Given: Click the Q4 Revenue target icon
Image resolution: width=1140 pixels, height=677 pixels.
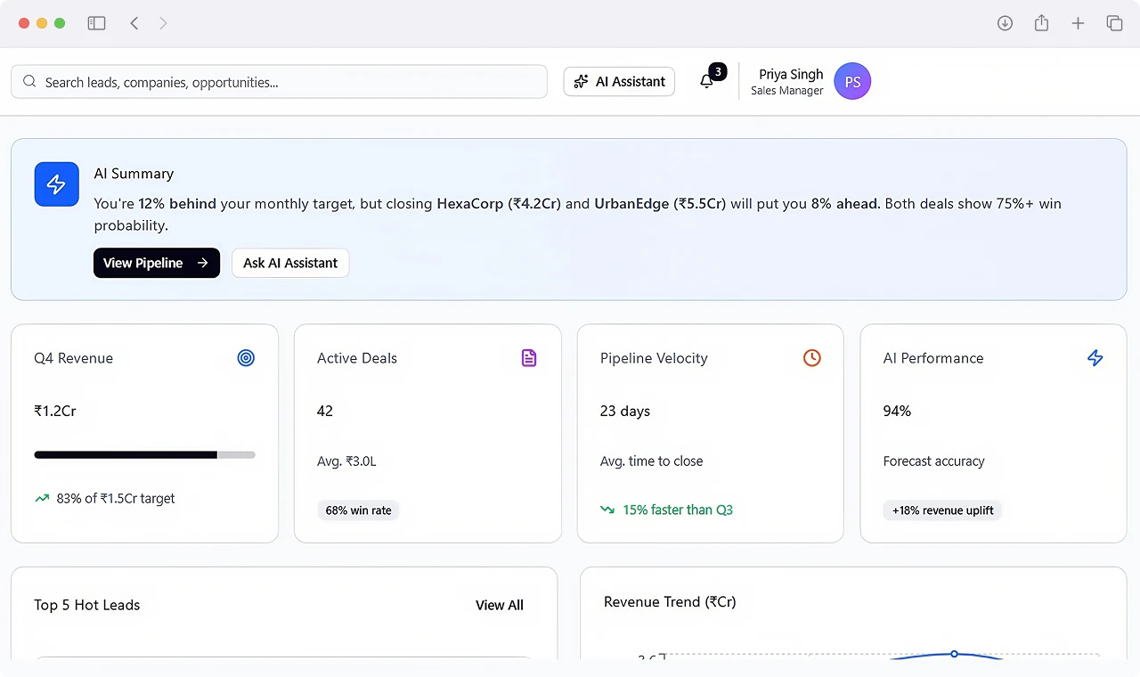Looking at the screenshot, I should click(246, 358).
